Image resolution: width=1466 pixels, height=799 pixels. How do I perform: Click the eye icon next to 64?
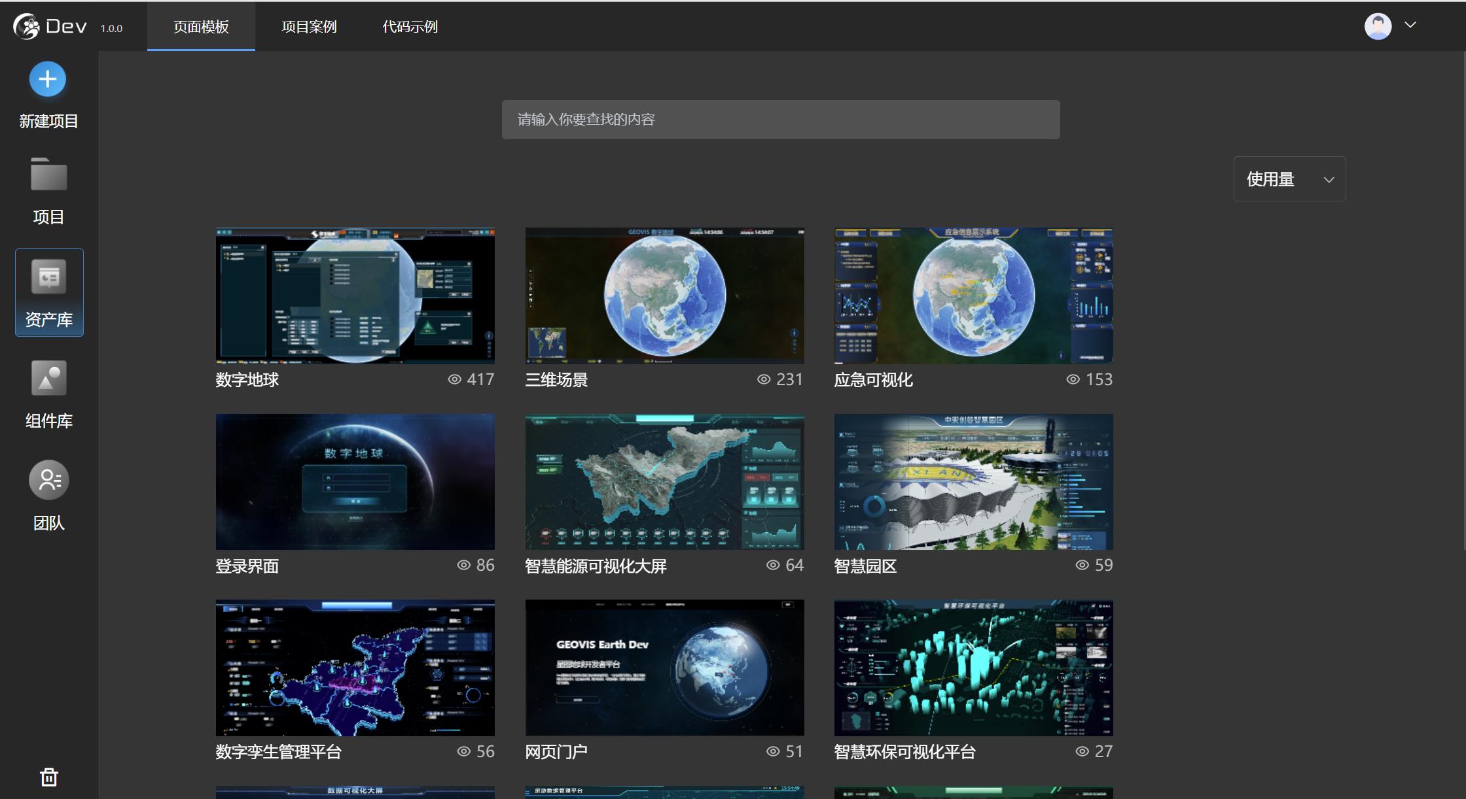pyautogui.click(x=773, y=565)
